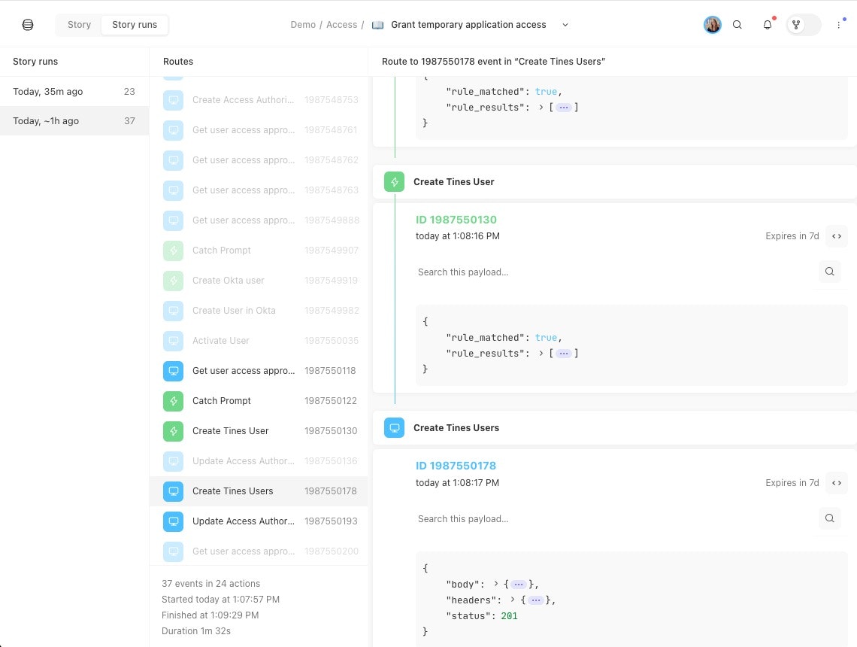Open story name dropdown chevron

click(x=565, y=25)
